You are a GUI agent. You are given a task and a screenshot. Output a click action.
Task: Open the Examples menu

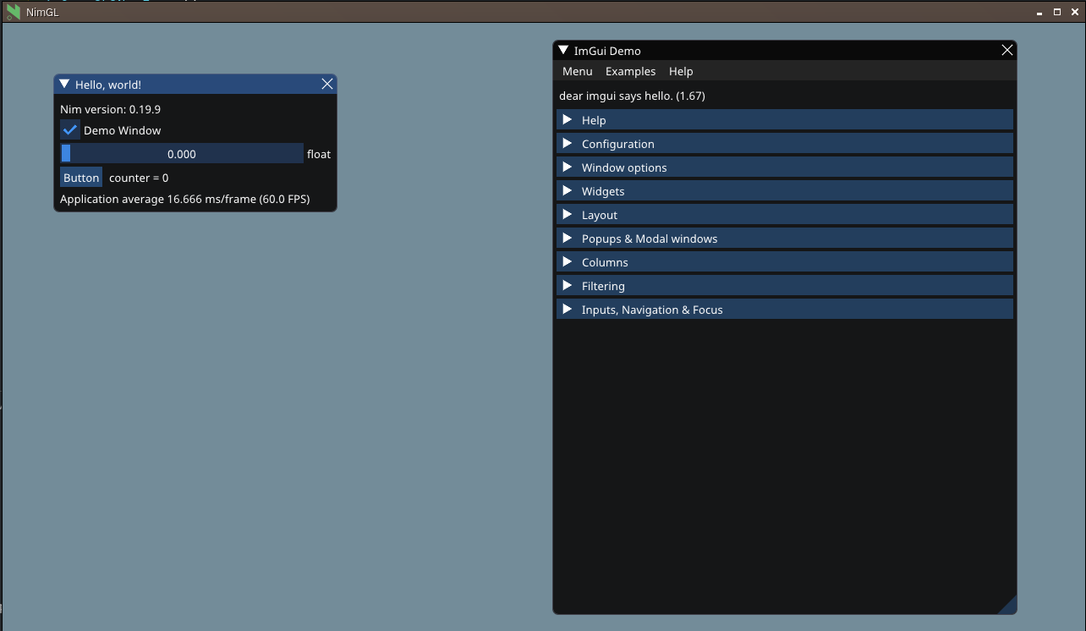630,71
